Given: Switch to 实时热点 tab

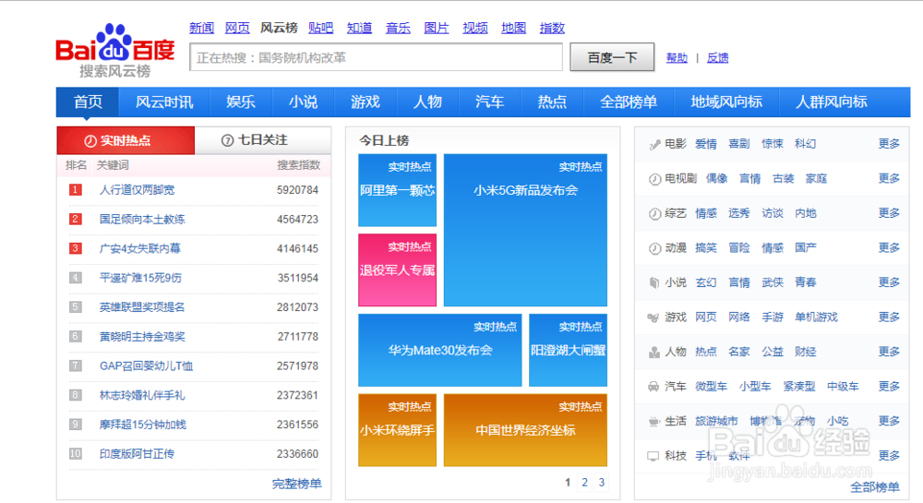Looking at the screenshot, I should click(126, 140).
